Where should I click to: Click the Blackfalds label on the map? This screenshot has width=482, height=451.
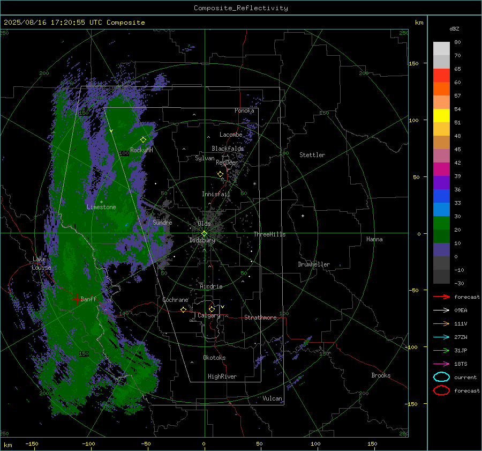pos(228,149)
